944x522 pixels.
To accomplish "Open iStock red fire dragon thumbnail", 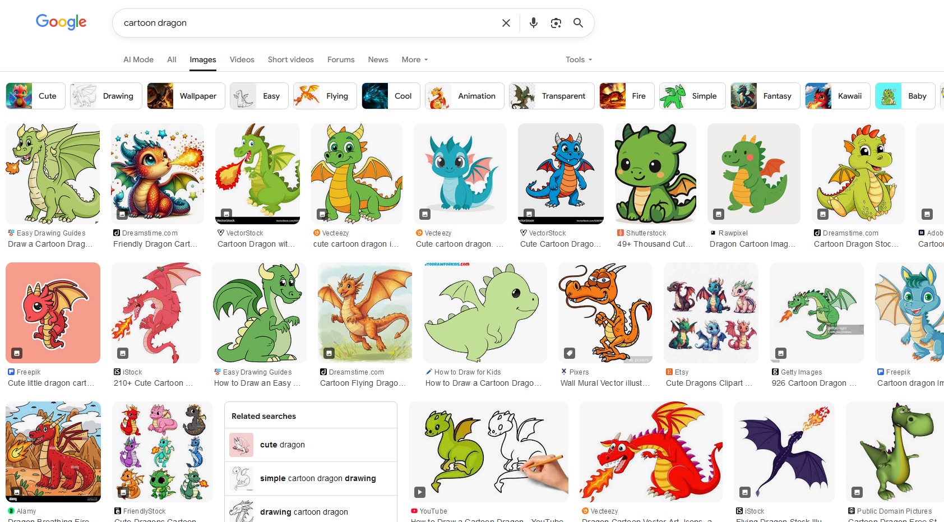I will click(156, 313).
